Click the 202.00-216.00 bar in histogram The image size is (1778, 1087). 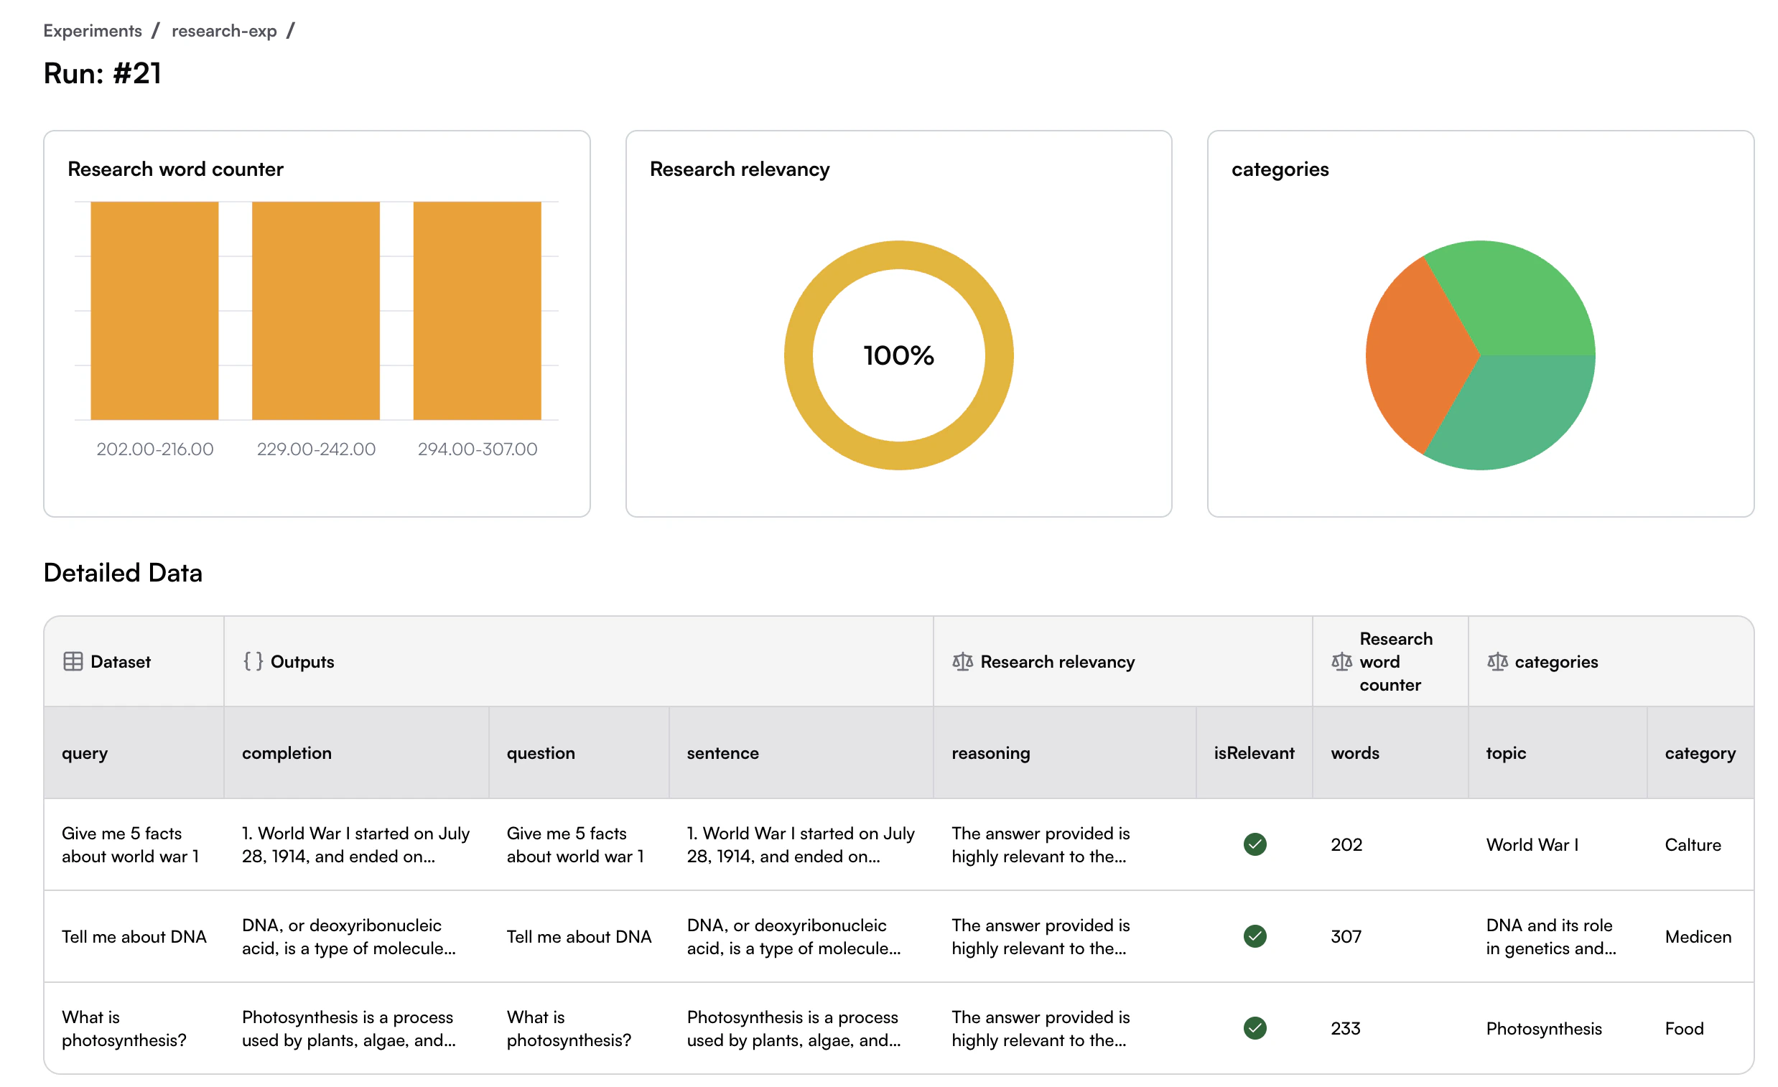[154, 310]
